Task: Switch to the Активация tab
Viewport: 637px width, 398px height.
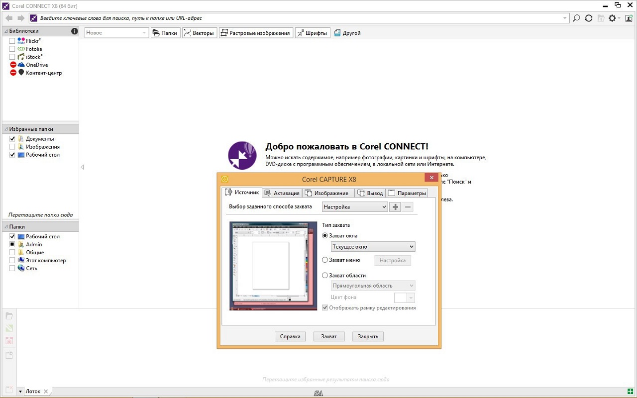Action: [x=282, y=193]
